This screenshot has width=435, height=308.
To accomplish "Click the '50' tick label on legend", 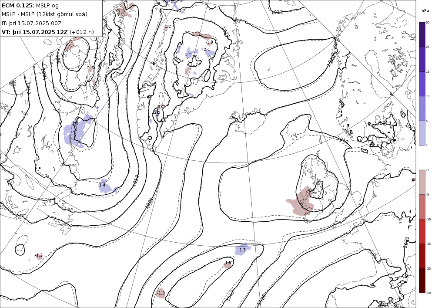I will click(428, 23).
